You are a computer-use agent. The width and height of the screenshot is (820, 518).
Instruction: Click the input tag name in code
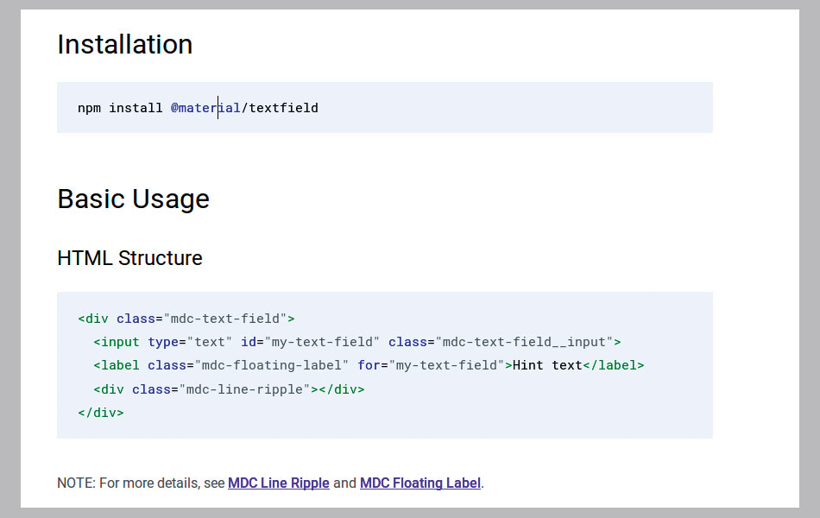(x=120, y=342)
